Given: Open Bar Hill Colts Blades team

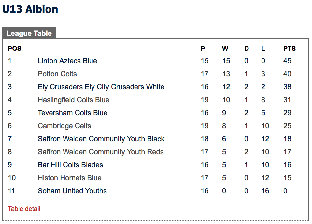Looking at the screenshot, I should click(x=70, y=165).
